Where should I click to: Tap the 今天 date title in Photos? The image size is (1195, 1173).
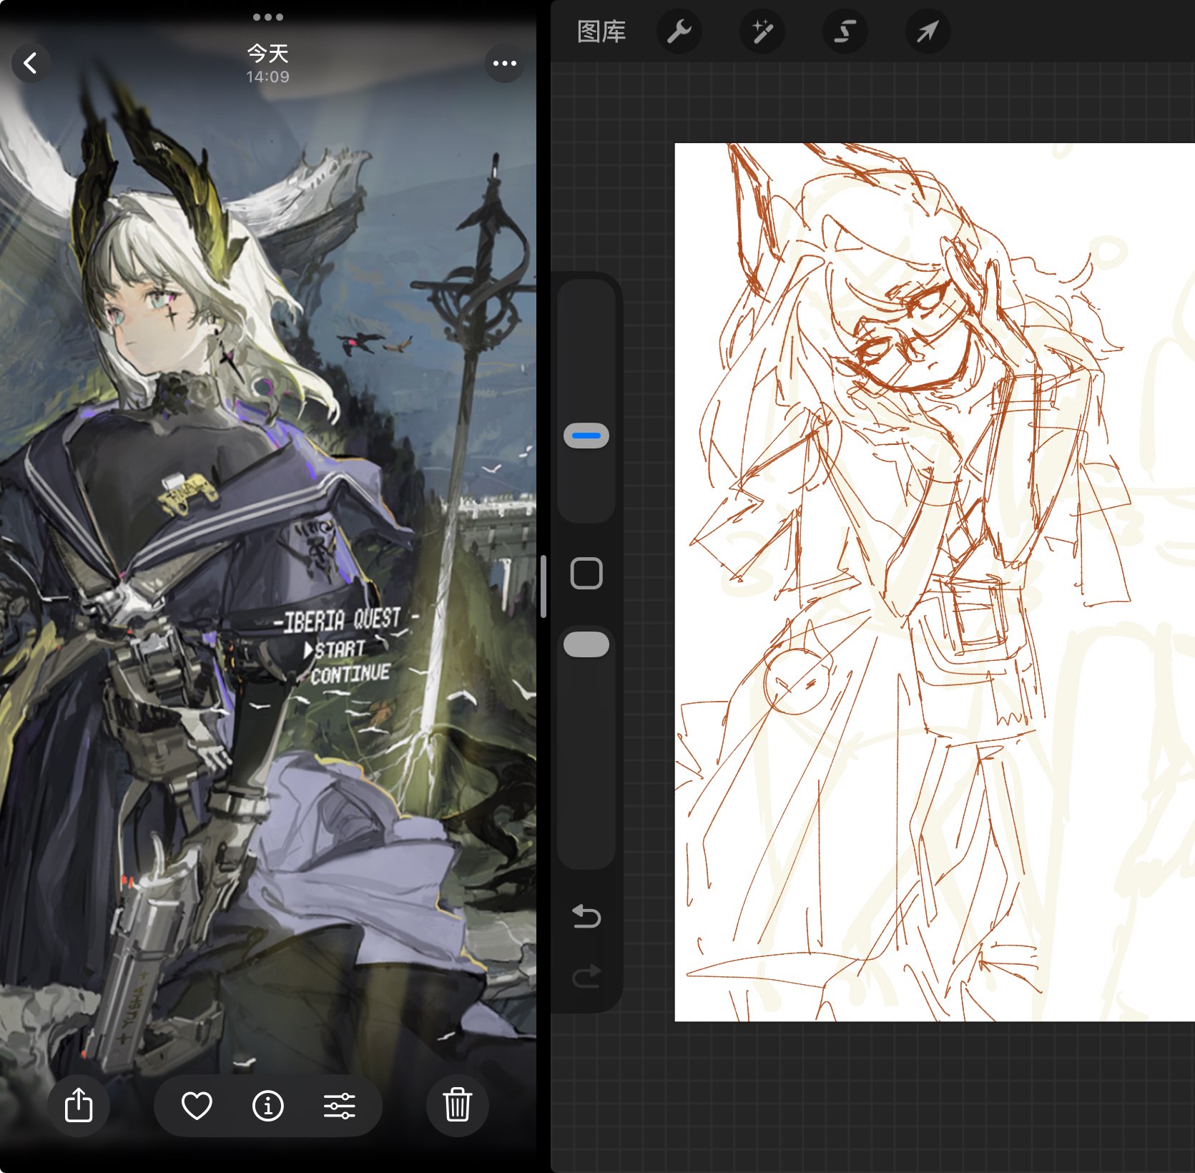click(x=267, y=53)
